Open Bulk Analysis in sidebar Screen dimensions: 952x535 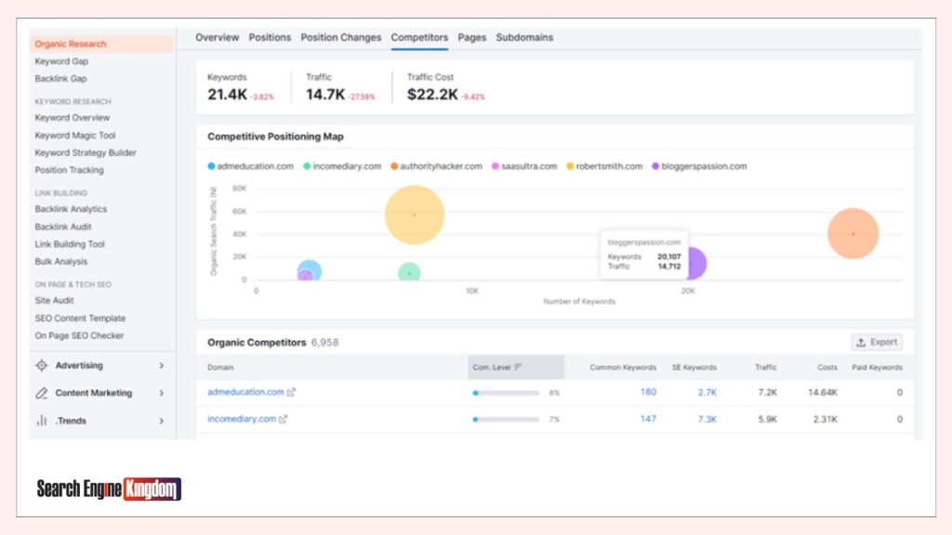coord(60,262)
